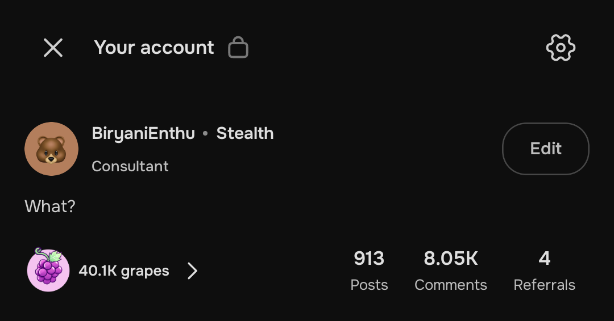Tap the 913 posts number
The image size is (614, 321).
[x=369, y=259]
